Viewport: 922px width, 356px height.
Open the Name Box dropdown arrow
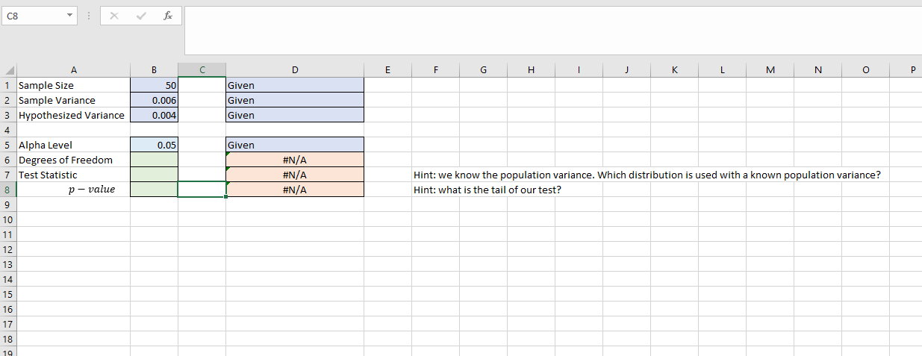(70, 15)
